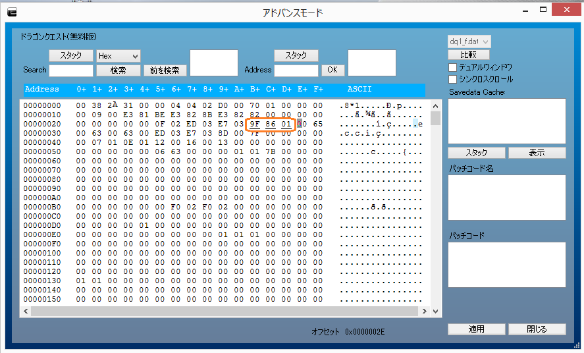Click the horizontal scrollbar left arrow
Viewport: 584px width, 353px height.
tap(26, 311)
